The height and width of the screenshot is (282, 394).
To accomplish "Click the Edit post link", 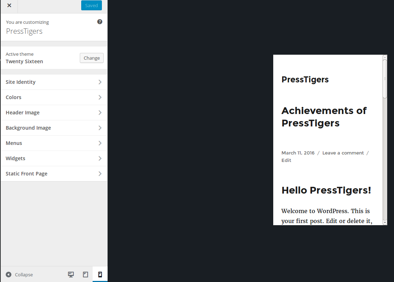I will tap(286, 161).
